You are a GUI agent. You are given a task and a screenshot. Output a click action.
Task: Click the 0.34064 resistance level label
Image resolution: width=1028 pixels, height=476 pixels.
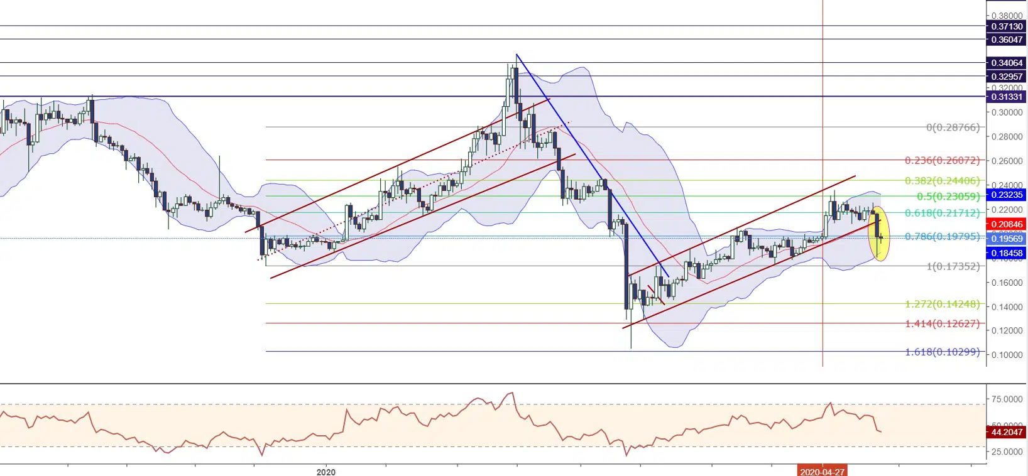[x=1007, y=63]
